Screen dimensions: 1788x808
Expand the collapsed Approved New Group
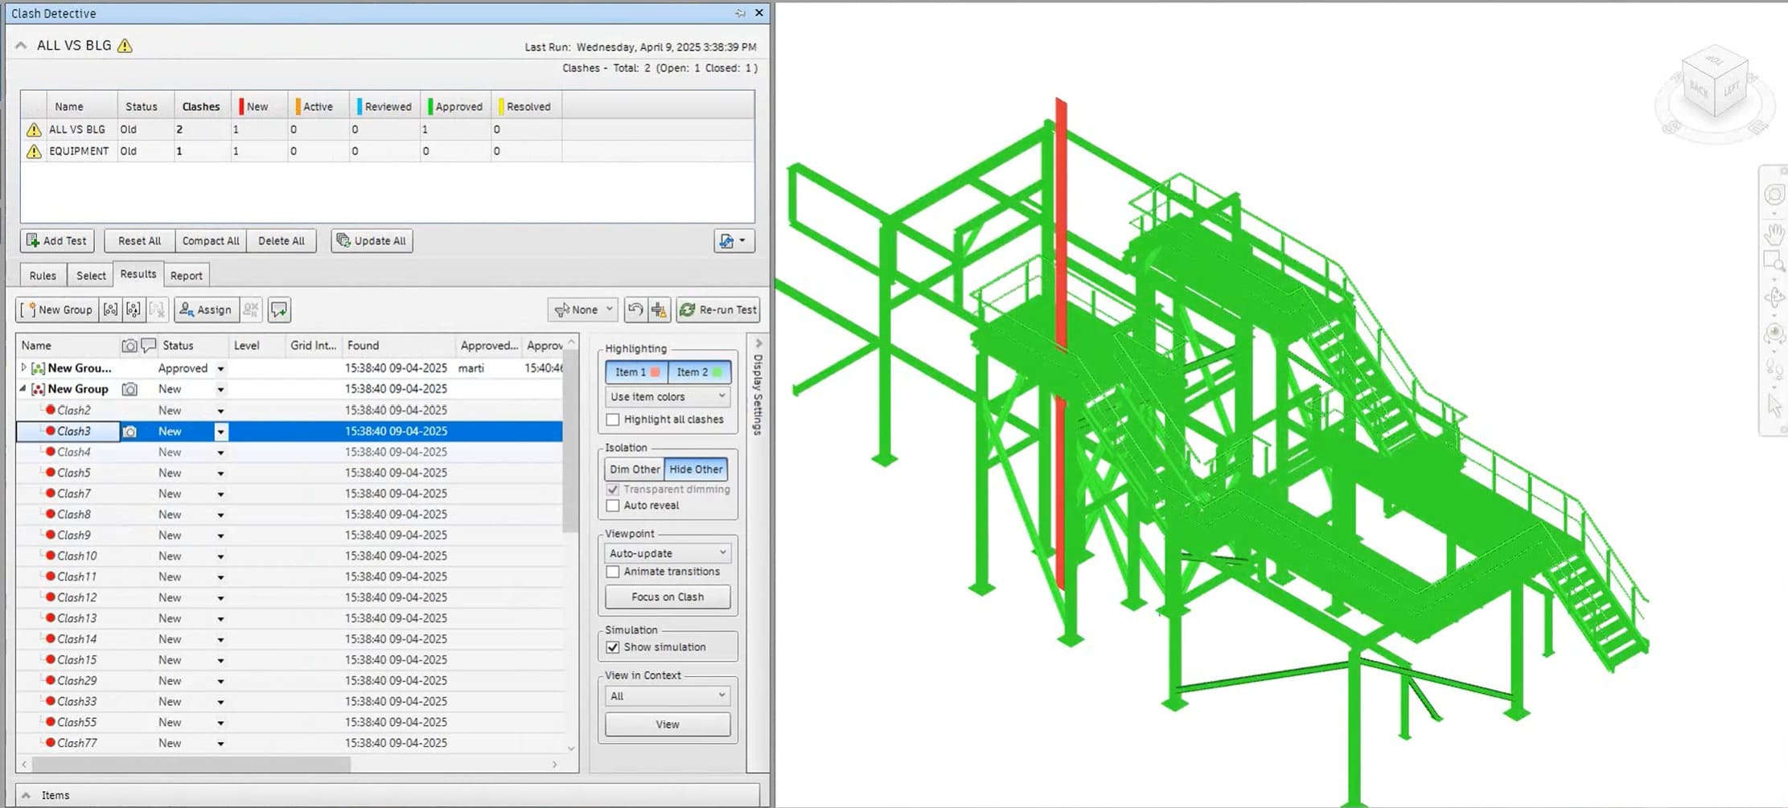pyautogui.click(x=23, y=367)
